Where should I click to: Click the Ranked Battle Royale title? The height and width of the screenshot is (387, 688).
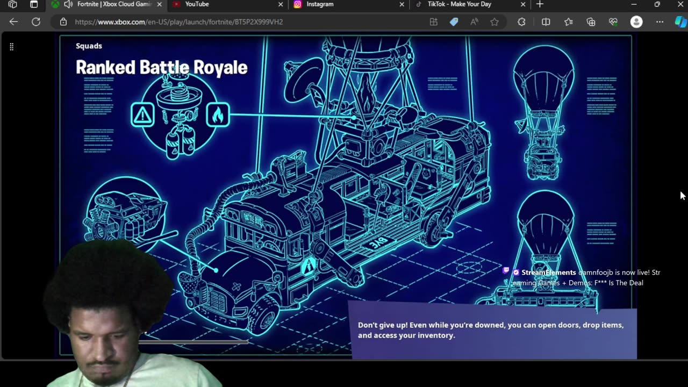pos(161,68)
